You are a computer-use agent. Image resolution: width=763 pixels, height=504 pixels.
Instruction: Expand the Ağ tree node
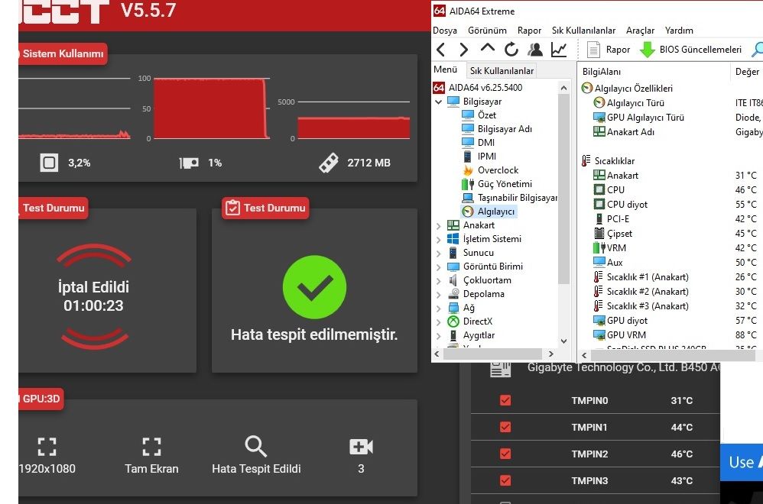tap(438, 308)
